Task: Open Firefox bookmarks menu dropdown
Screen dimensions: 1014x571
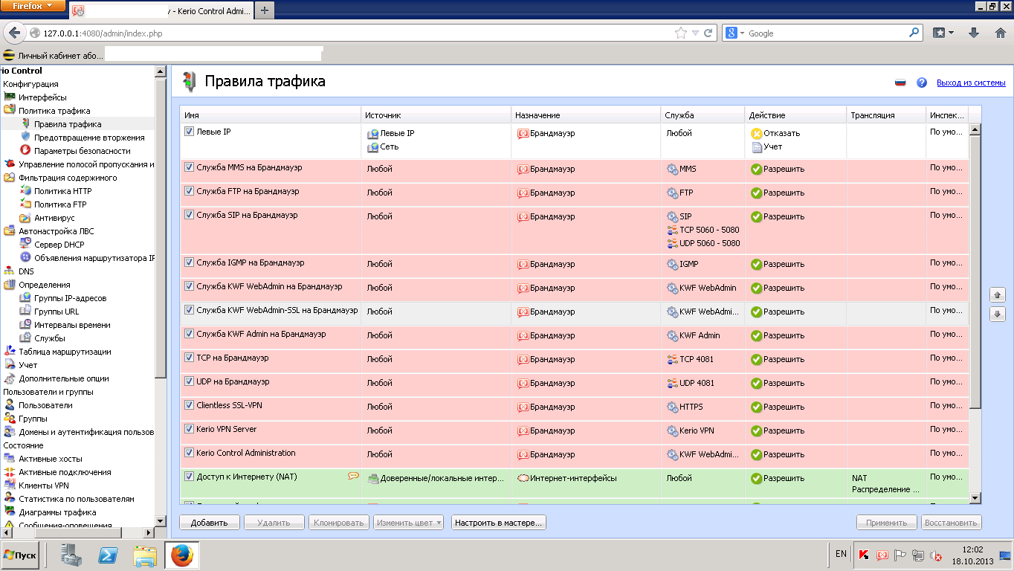Action: (x=943, y=33)
